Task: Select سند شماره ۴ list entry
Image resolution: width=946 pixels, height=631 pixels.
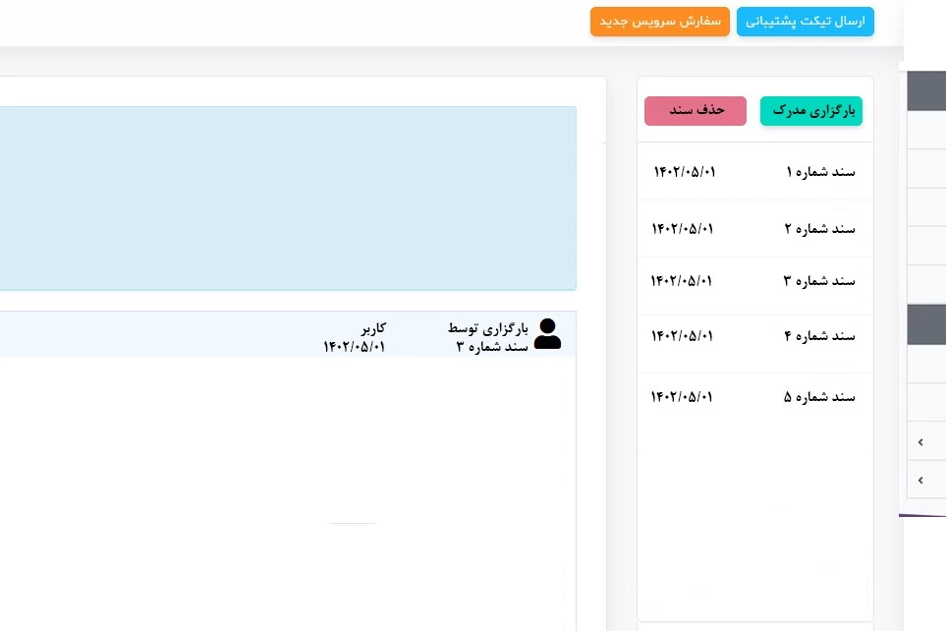Action: pos(819,336)
